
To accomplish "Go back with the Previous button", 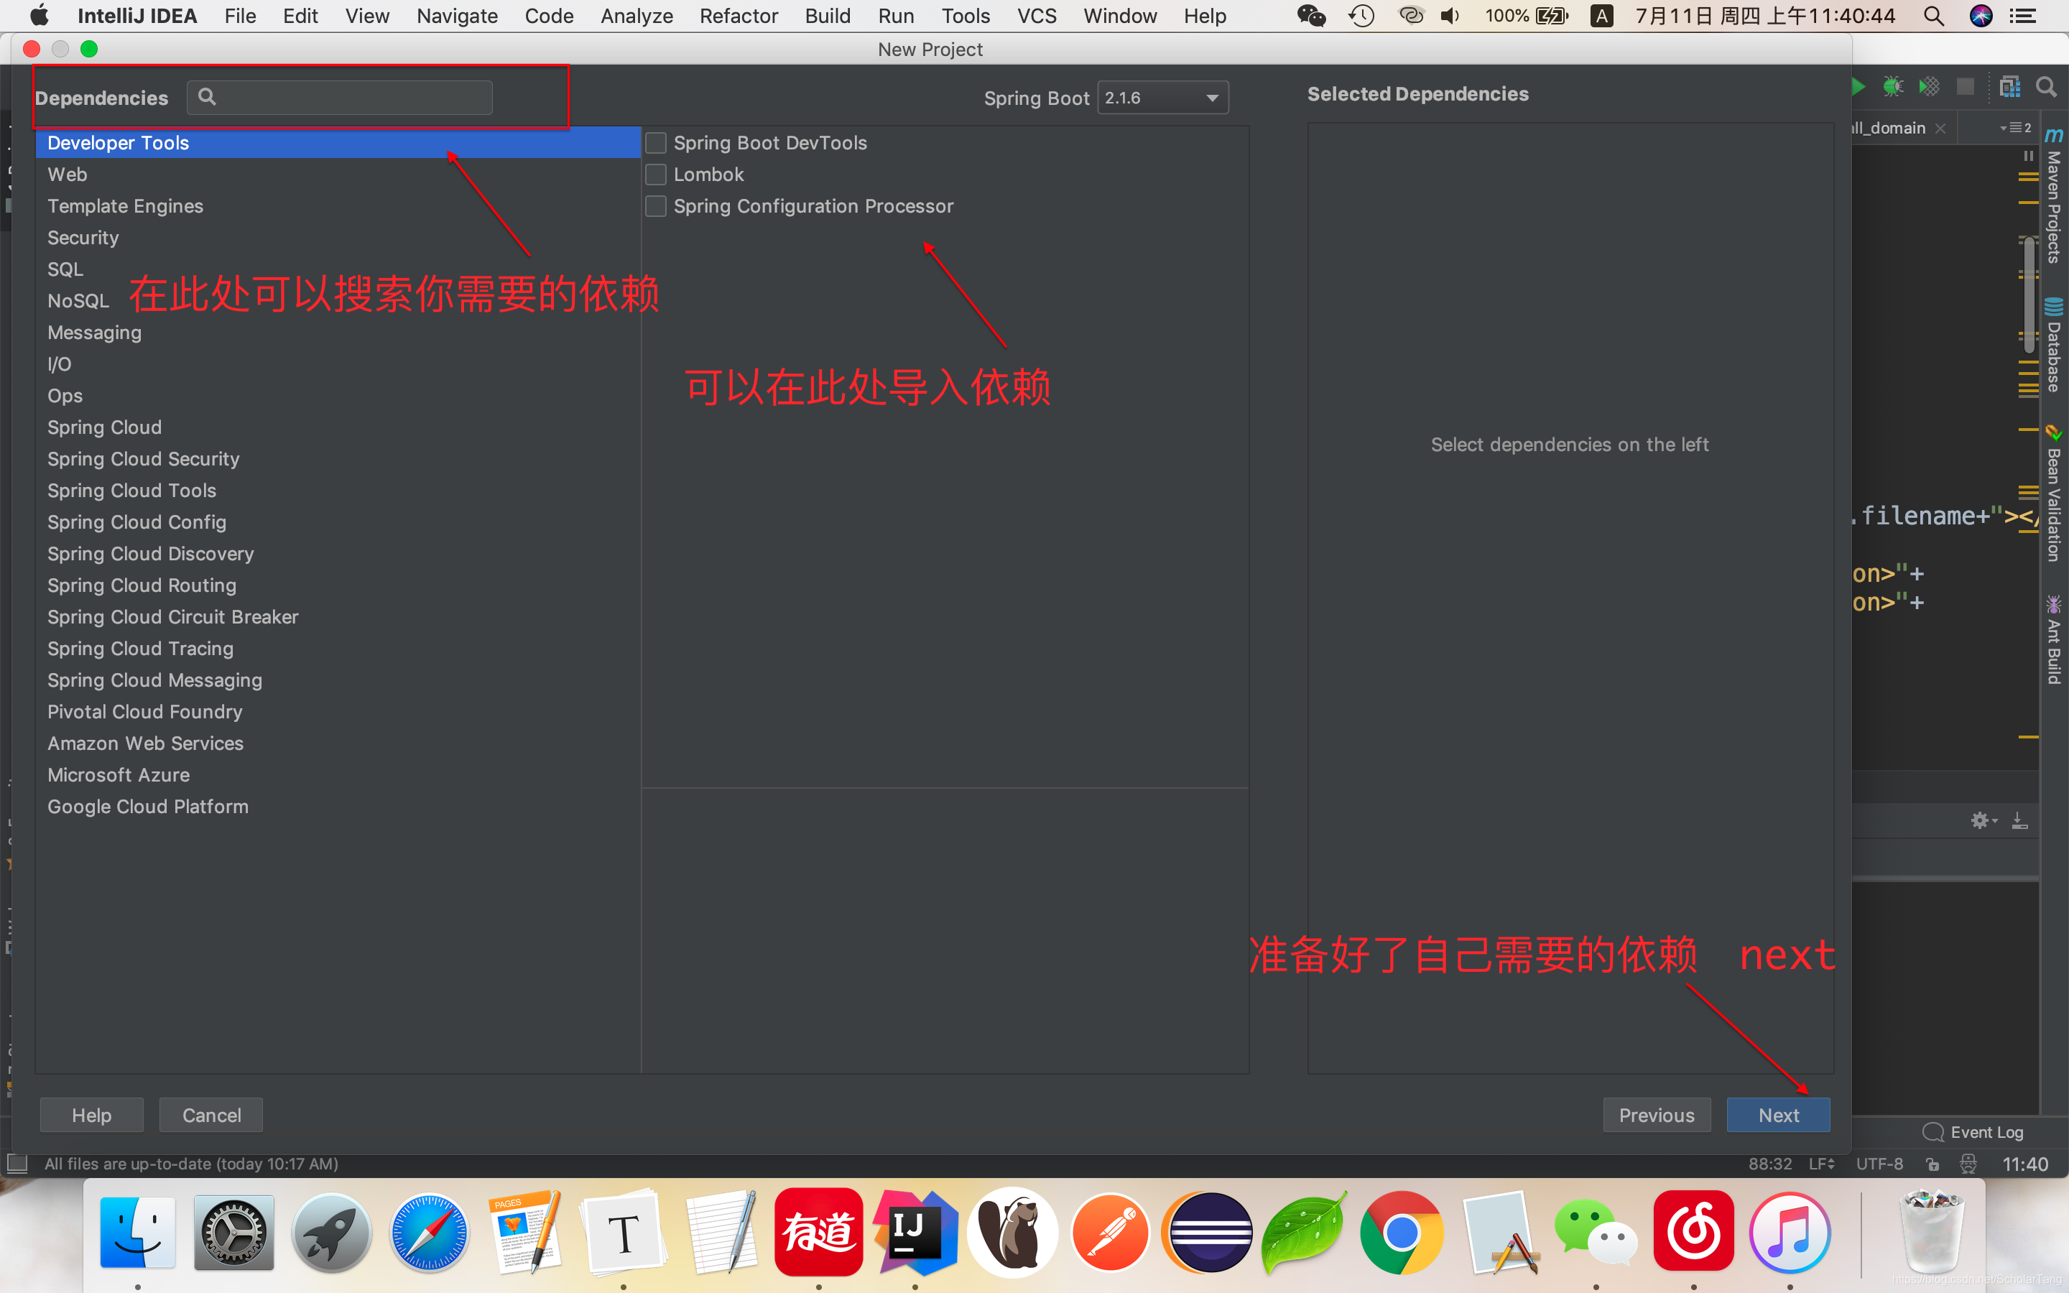I will [1656, 1115].
